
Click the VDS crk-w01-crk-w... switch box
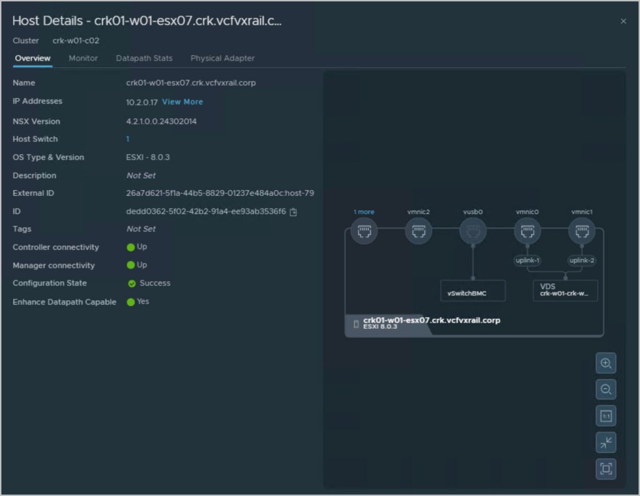[x=565, y=291]
